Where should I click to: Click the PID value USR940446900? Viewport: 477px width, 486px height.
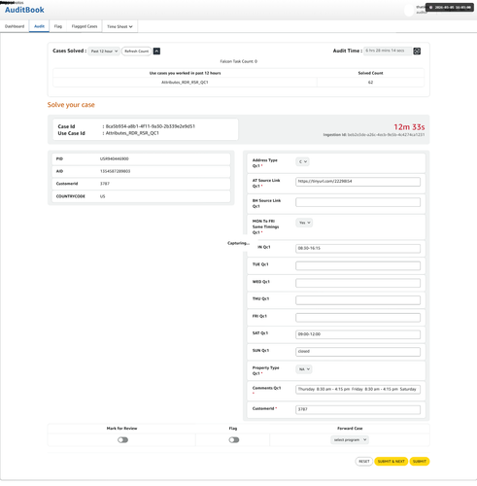(115, 158)
